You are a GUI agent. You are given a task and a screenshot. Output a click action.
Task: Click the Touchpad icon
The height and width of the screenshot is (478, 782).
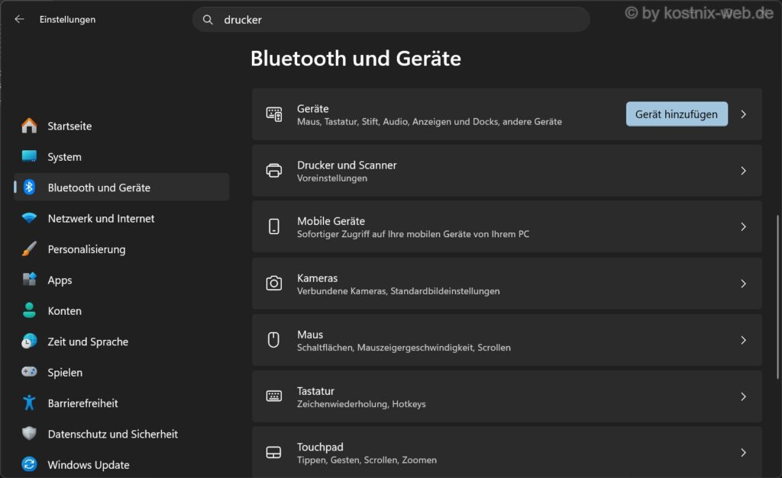(x=274, y=452)
